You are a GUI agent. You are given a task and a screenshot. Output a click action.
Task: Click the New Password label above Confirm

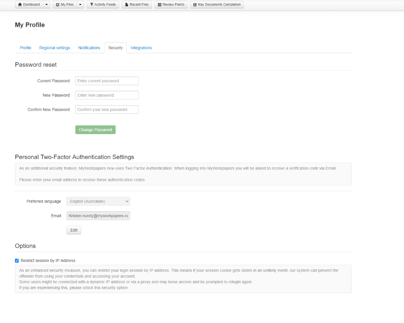point(56,95)
